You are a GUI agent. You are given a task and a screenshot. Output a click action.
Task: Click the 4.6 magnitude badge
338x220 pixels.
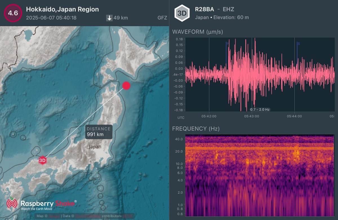[x=12, y=13]
